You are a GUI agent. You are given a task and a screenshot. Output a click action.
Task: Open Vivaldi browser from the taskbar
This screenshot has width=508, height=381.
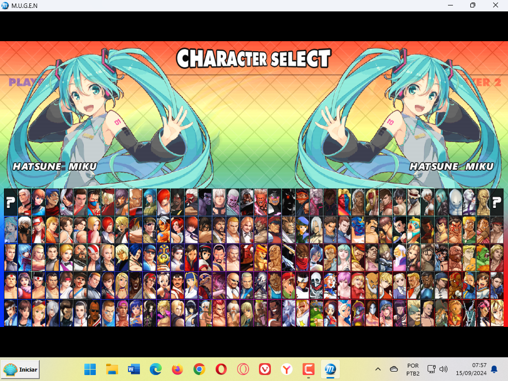[265, 369]
